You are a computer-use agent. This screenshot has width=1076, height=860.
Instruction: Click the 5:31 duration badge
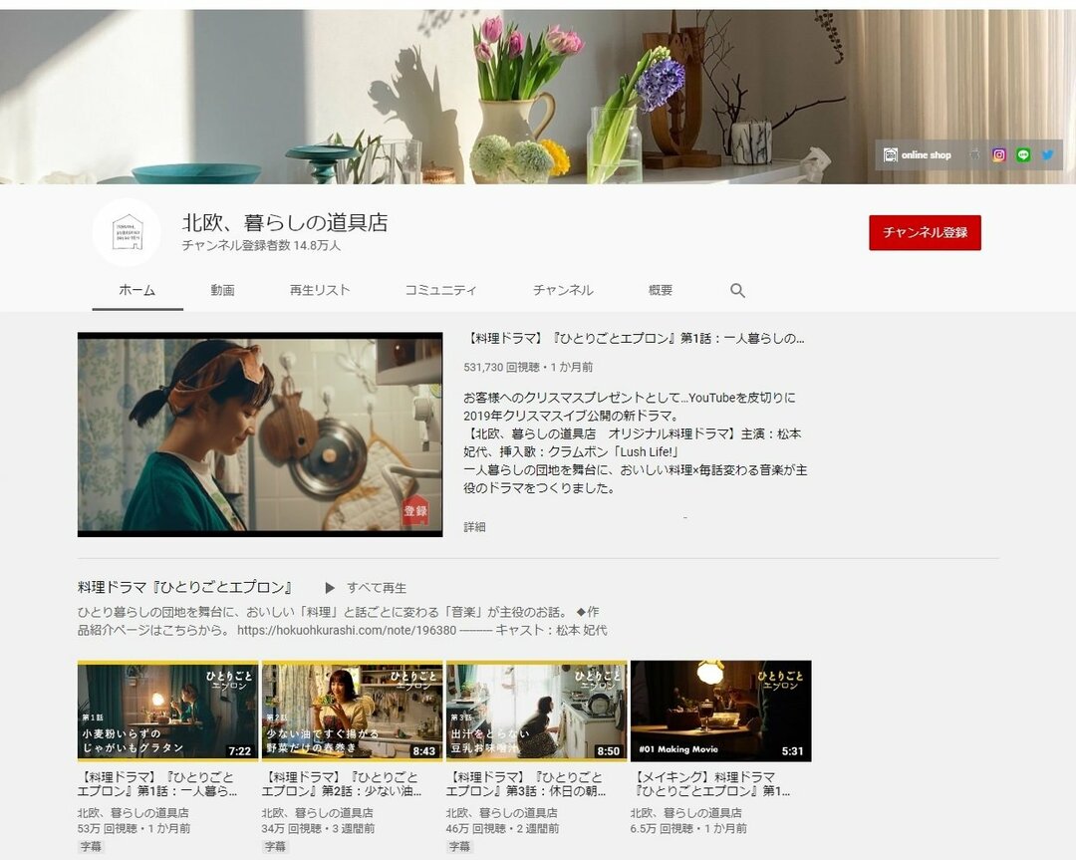(793, 751)
